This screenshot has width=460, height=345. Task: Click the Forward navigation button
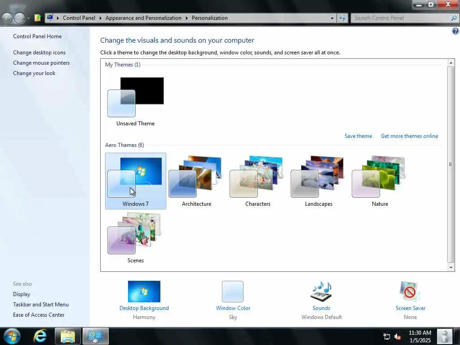tap(20, 18)
